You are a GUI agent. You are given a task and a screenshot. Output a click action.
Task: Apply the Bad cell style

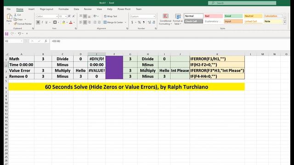[213, 16]
